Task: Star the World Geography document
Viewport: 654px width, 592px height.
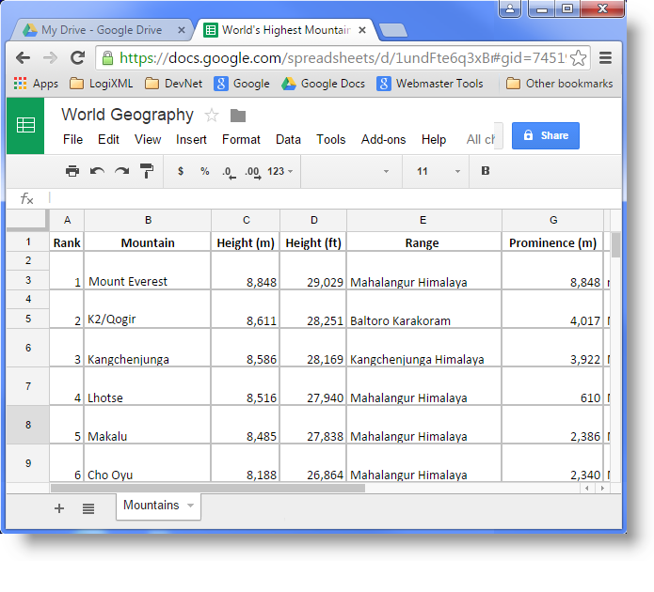Action: 212,116
